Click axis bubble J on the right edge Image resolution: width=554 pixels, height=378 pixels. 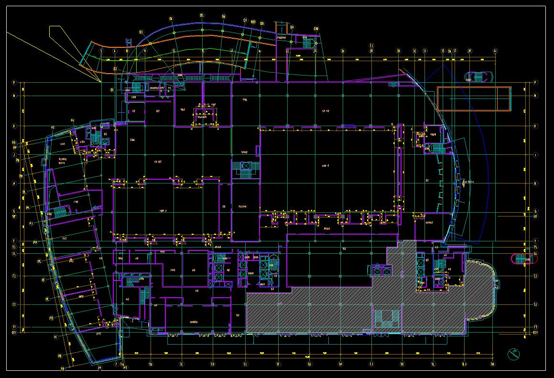coord(536,155)
